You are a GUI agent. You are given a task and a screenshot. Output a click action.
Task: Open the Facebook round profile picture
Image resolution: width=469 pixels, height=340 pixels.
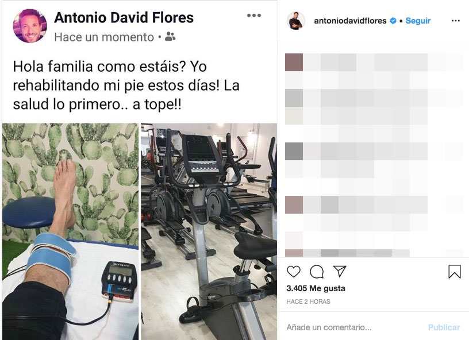(x=30, y=26)
